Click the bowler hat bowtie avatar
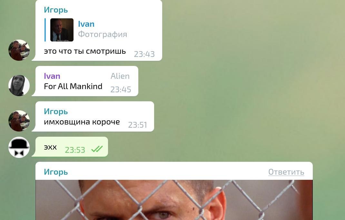Image resolution: width=345 pixels, height=220 pixels. point(19,147)
